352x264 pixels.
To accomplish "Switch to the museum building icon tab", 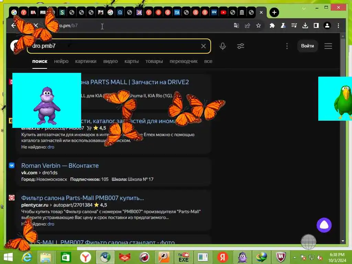I will pyautogui.click(x=242, y=12).
